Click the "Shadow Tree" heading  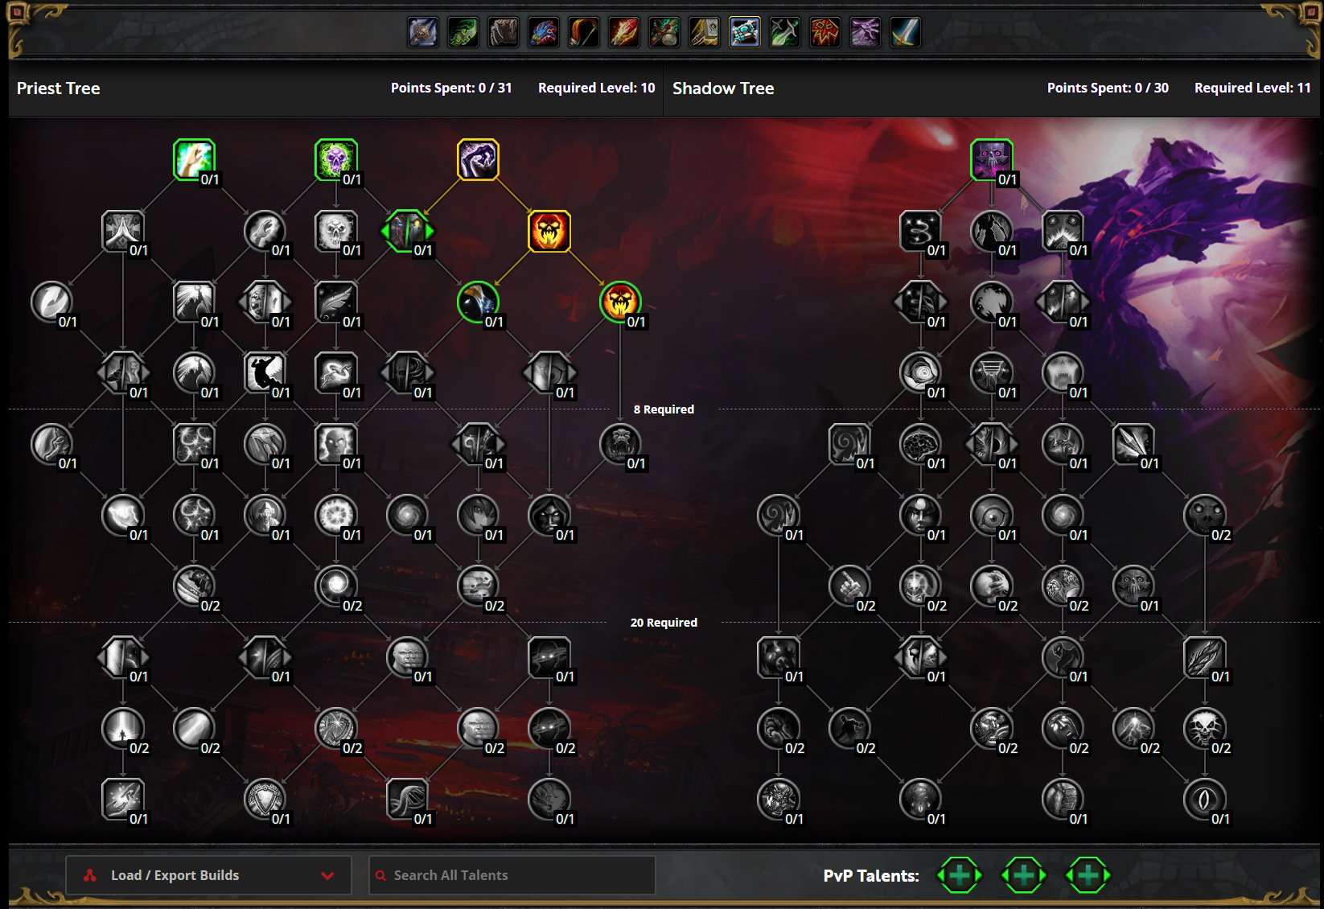[723, 88]
